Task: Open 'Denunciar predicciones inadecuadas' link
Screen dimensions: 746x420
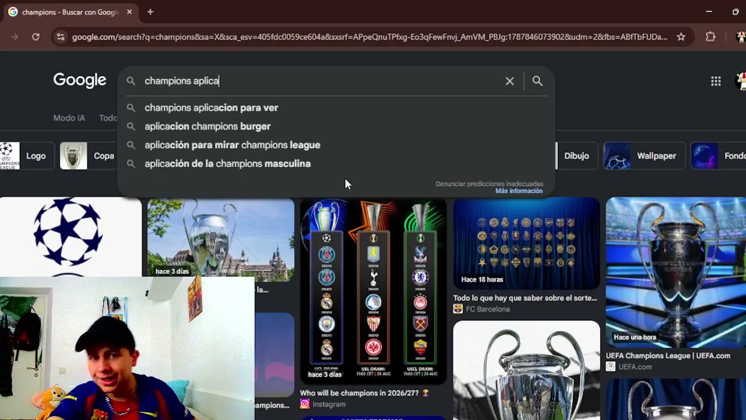Action: [x=489, y=184]
